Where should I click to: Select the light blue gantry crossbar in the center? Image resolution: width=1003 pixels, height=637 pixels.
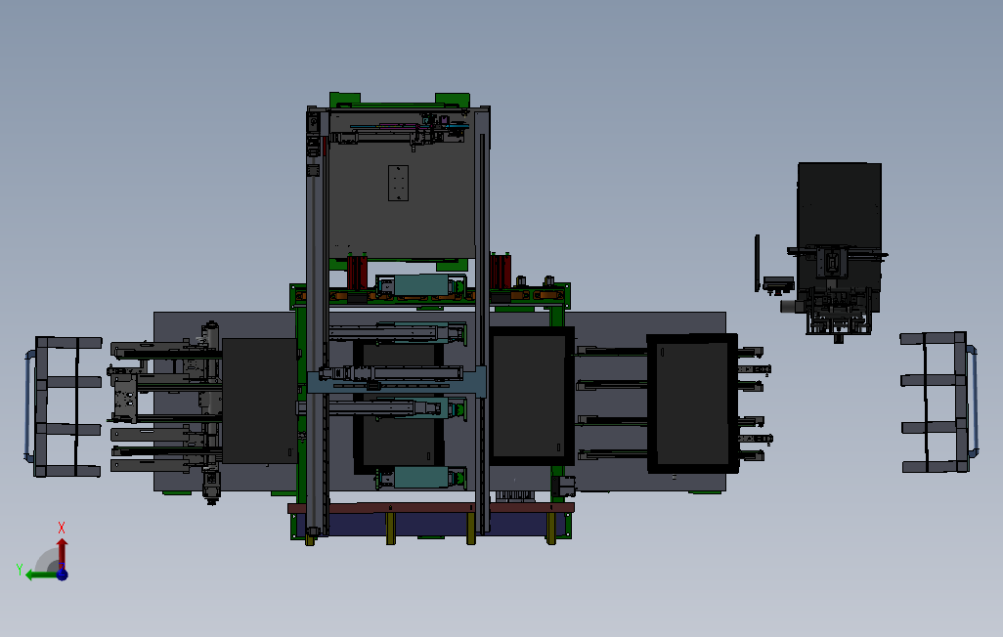(397, 383)
